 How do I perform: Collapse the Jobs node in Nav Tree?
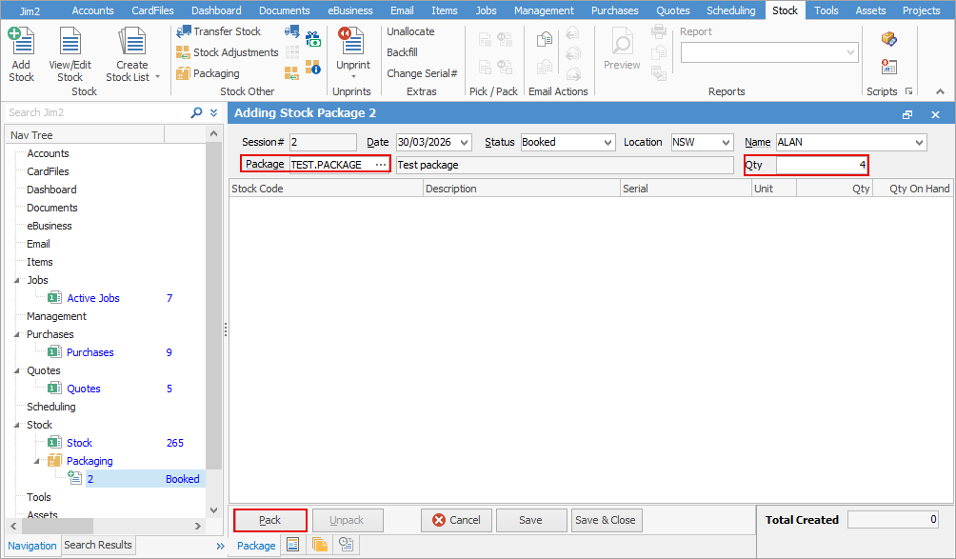point(16,281)
